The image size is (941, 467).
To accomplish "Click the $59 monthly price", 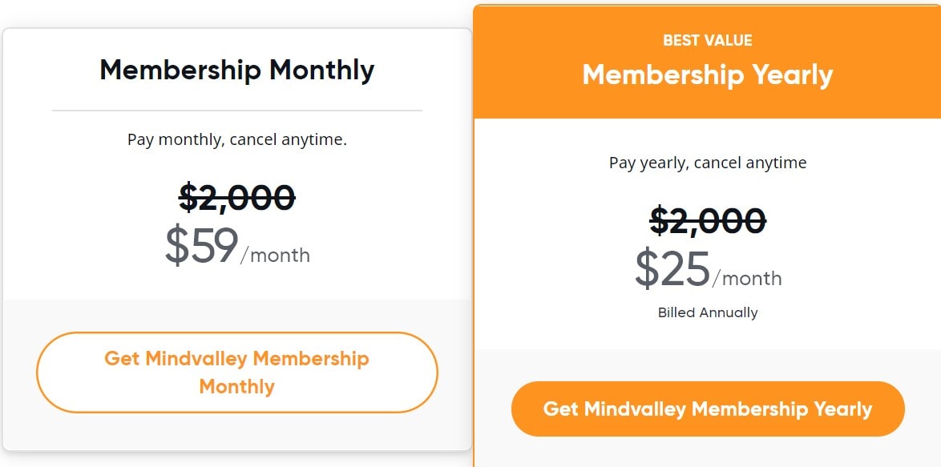I will click(201, 246).
